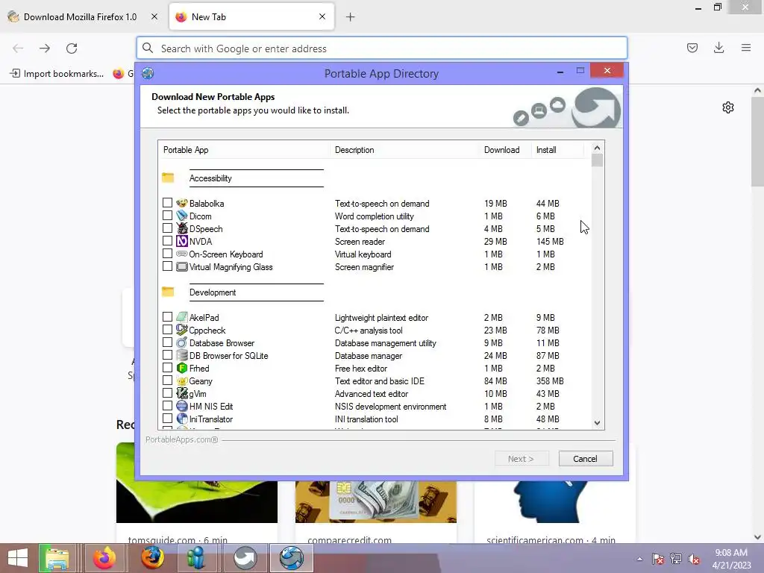Open File Explorer from taskbar

tap(57, 558)
